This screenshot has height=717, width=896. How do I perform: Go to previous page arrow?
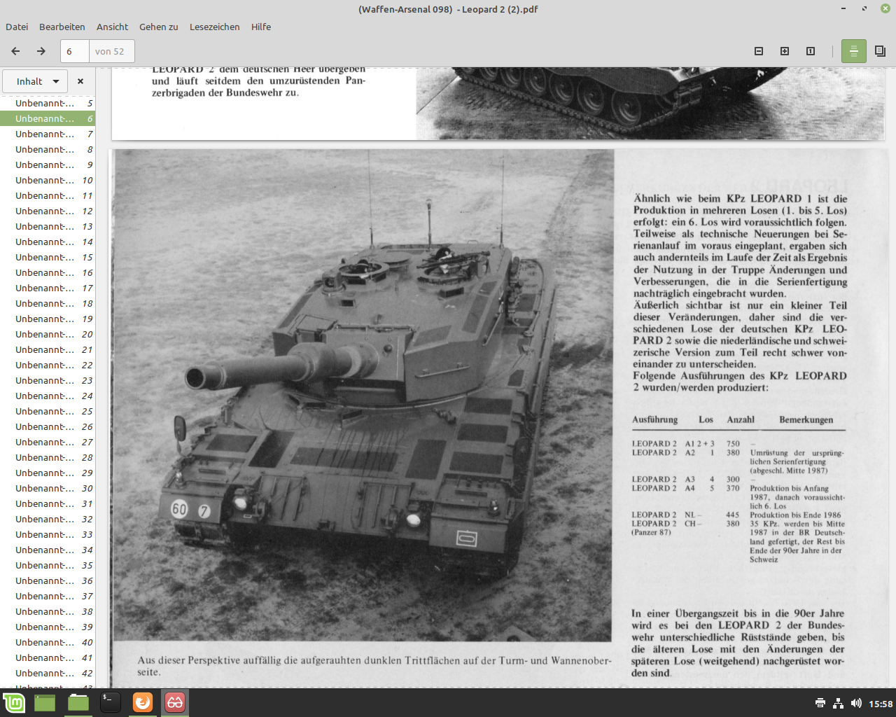click(15, 51)
